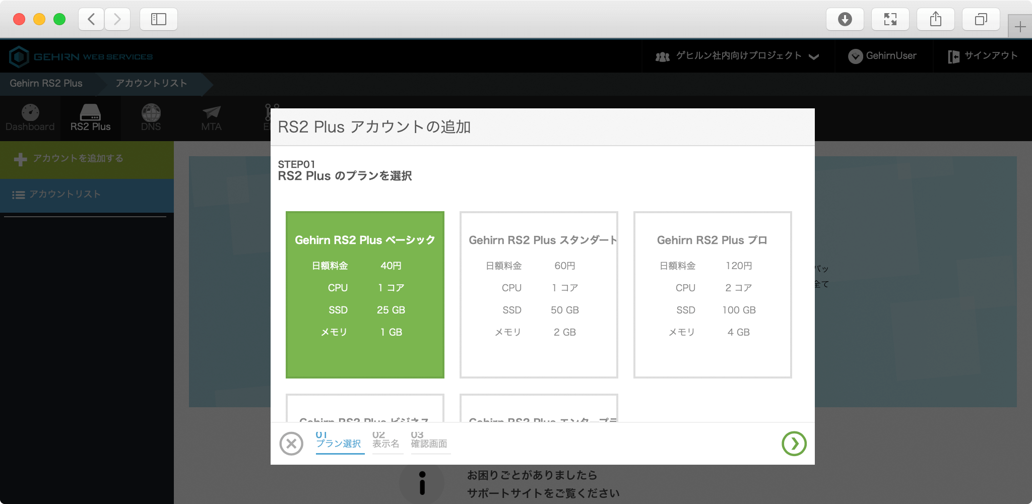Open the GehirnUser account menu

pos(882,56)
